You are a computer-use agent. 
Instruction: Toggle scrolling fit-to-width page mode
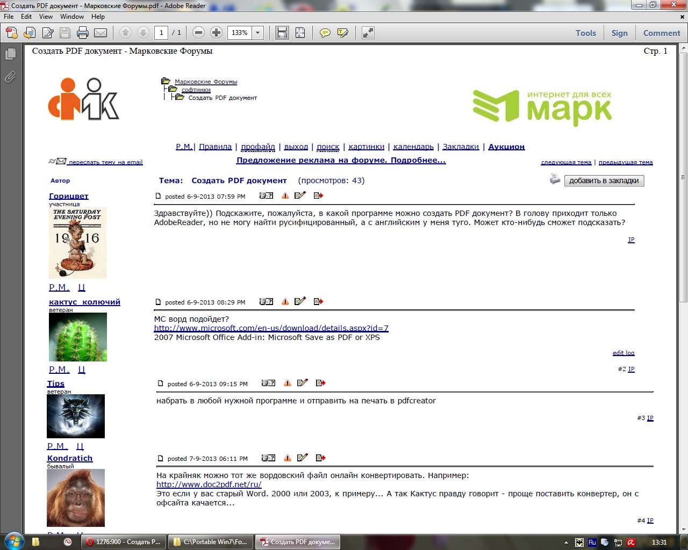coord(282,33)
